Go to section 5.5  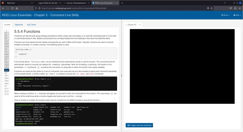click(6, 60)
